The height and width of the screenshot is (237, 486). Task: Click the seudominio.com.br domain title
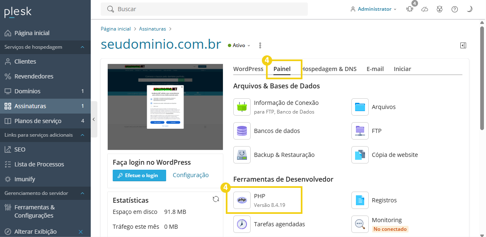click(161, 45)
